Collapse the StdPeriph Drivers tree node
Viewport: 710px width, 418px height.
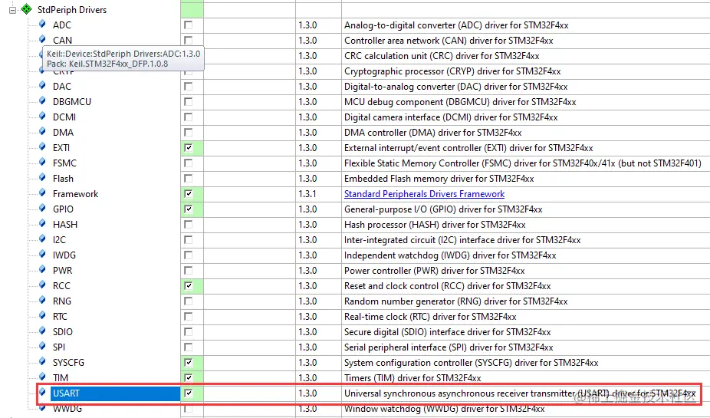[x=13, y=9]
